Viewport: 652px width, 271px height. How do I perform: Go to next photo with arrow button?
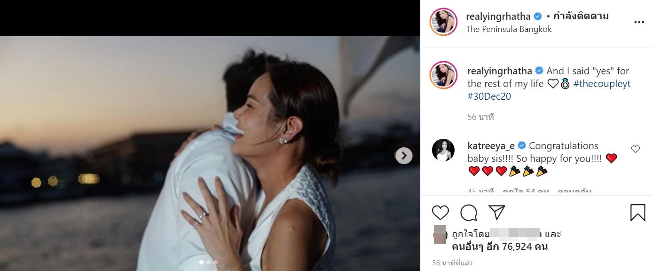tap(404, 156)
